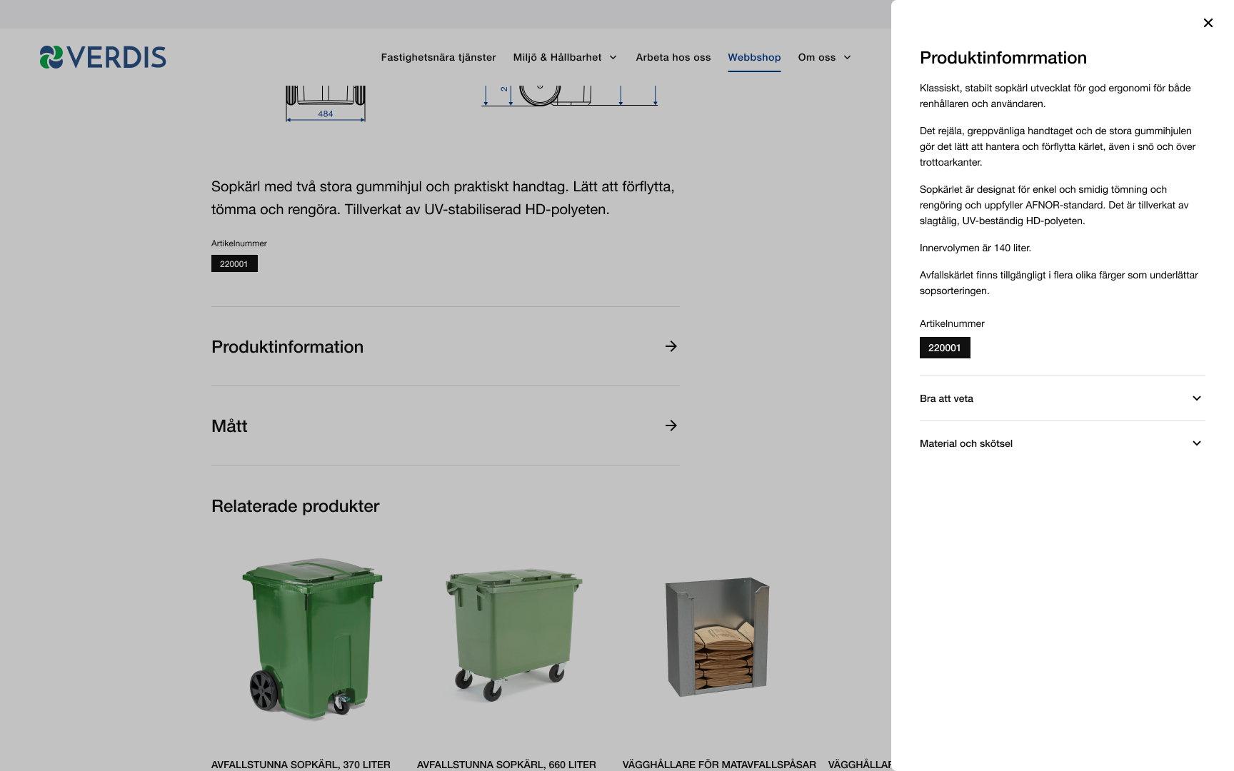This screenshot has height=771, width=1234.
Task: Open Avfallstunna sopkärl, 660 liter link
Action: [506, 765]
